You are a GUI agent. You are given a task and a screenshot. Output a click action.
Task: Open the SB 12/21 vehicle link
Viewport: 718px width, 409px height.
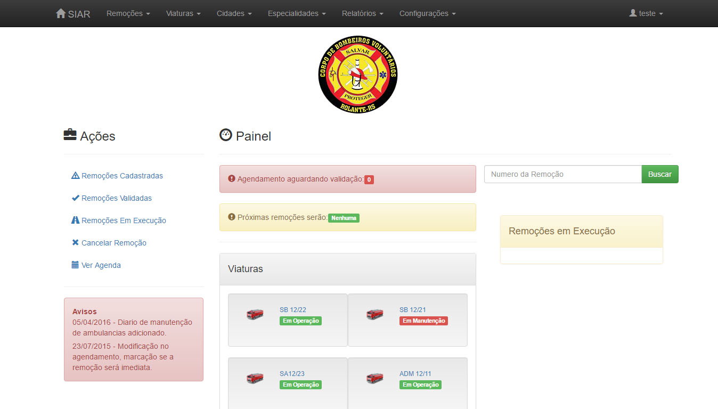[412, 309]
